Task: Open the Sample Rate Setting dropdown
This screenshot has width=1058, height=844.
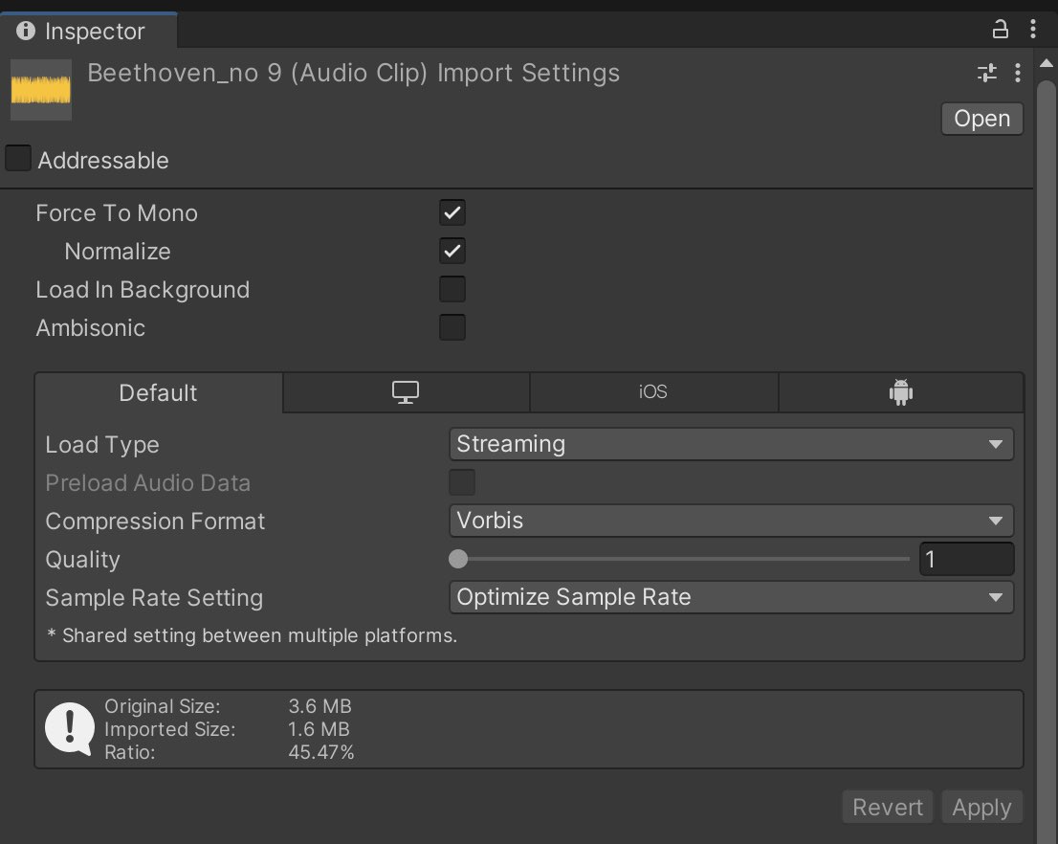Action: click(732, 597)
